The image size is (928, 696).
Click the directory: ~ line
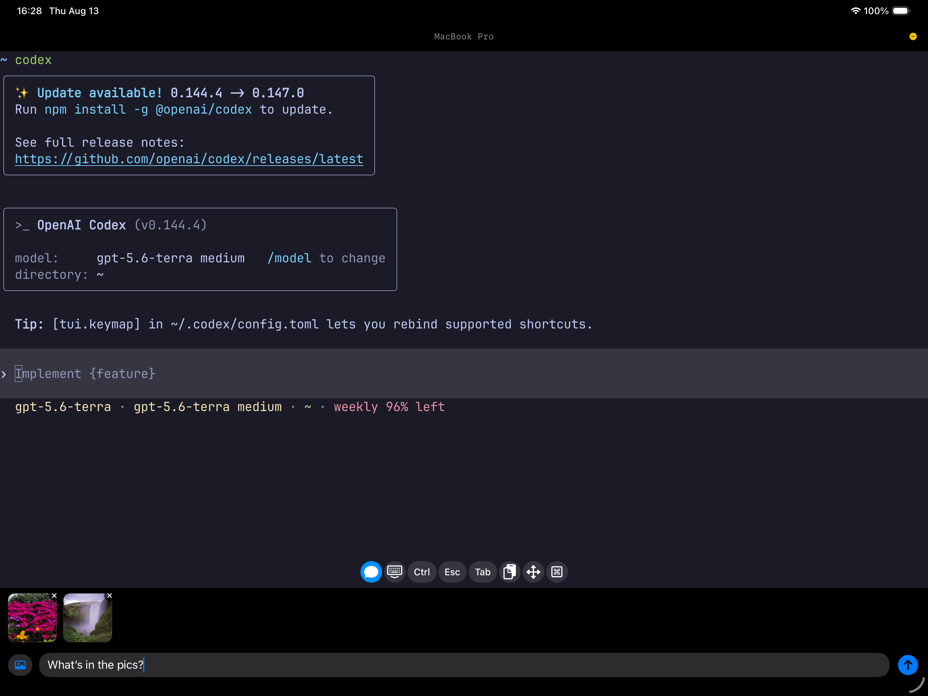(x=60, y=274)
